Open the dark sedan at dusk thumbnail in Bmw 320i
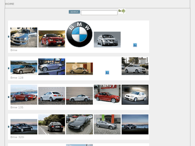195x146 pixels. pyautogui.click(x=24, y=127)
